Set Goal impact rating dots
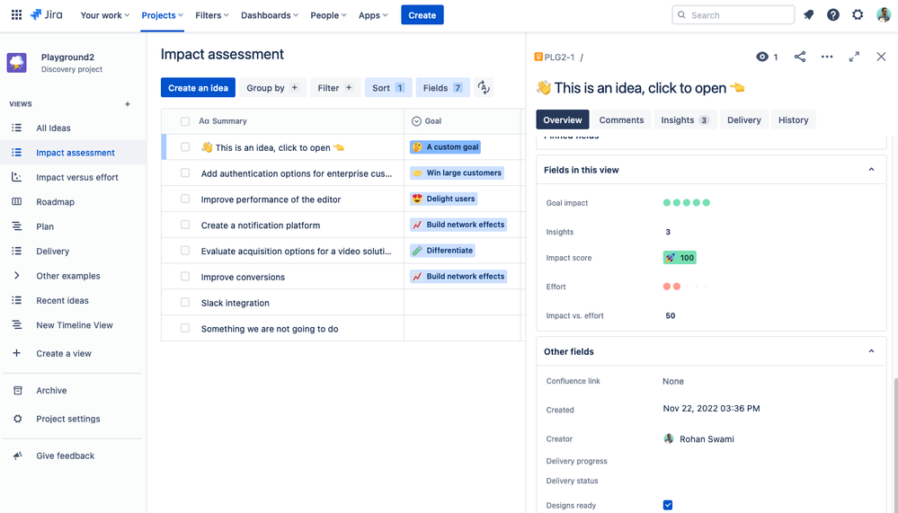This screenshot has width=898, height=513. 686,202
